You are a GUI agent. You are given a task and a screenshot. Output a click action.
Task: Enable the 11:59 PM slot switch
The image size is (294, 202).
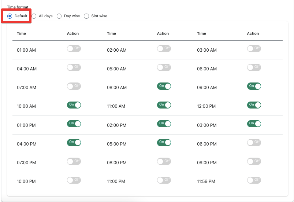tap(254, 180)
